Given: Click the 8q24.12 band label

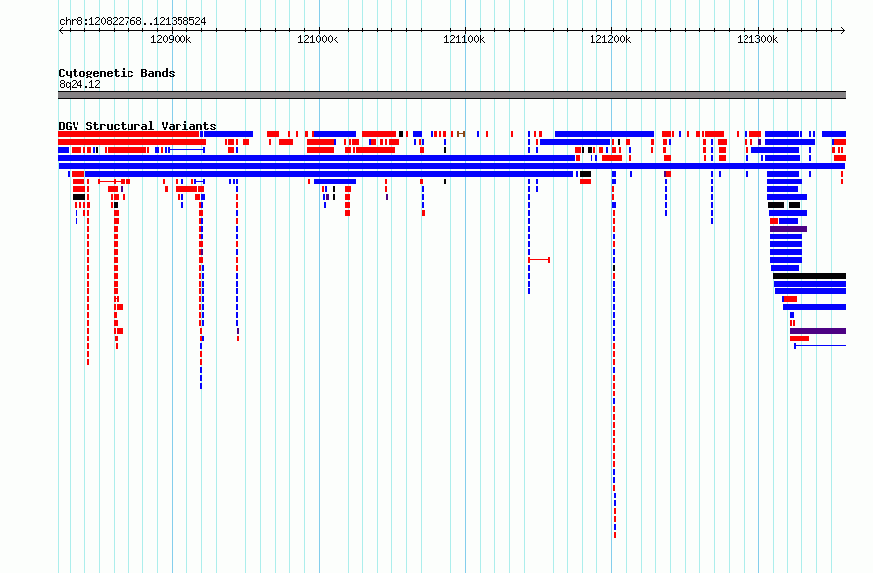Looking at the screenshot, I should 79,84.
